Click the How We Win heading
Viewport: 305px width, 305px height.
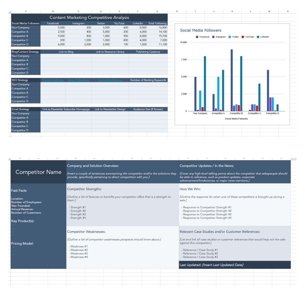(x=190, y=189)
